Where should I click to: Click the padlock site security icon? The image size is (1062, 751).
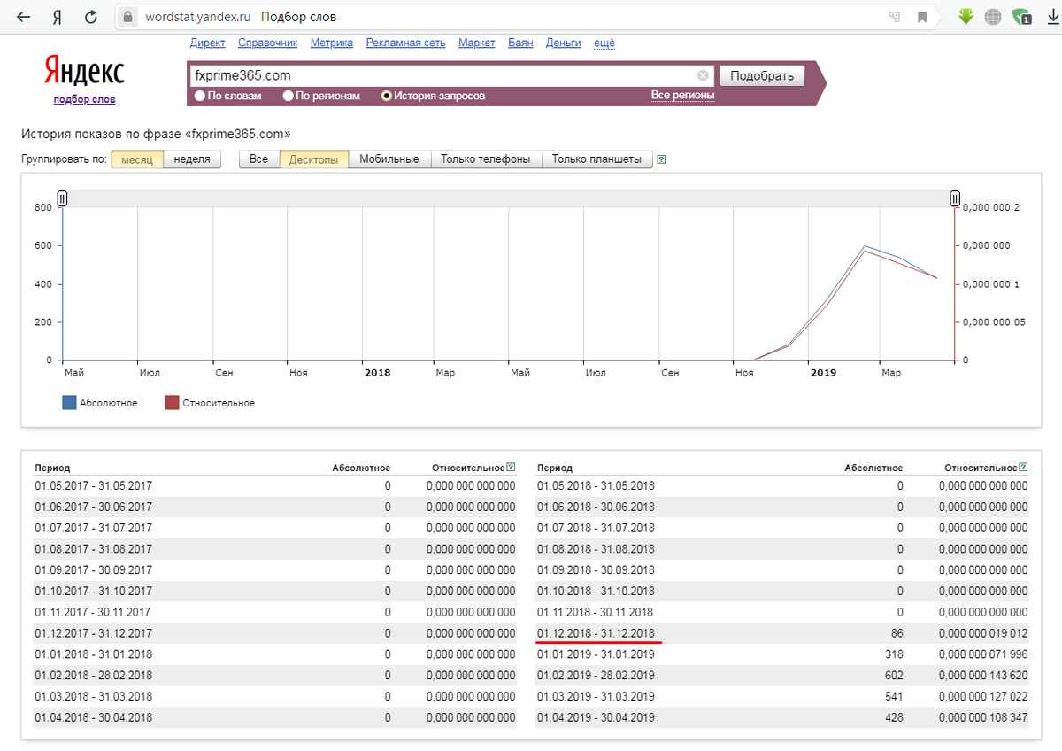point(128,17)
